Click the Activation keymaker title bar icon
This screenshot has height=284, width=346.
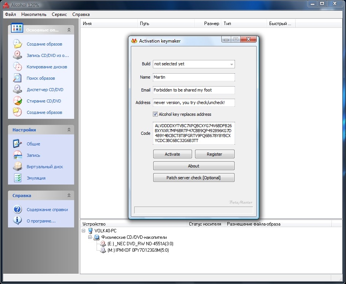click(134, 41)
